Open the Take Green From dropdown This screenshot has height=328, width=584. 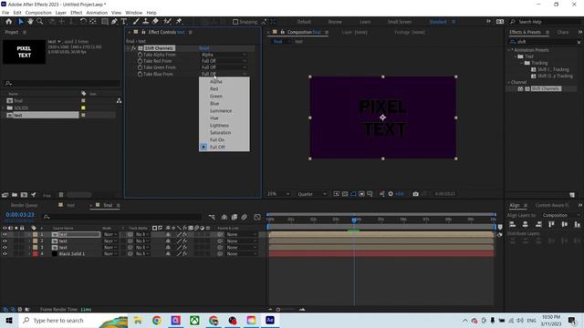pyautogui.click(x=224, y=67)
